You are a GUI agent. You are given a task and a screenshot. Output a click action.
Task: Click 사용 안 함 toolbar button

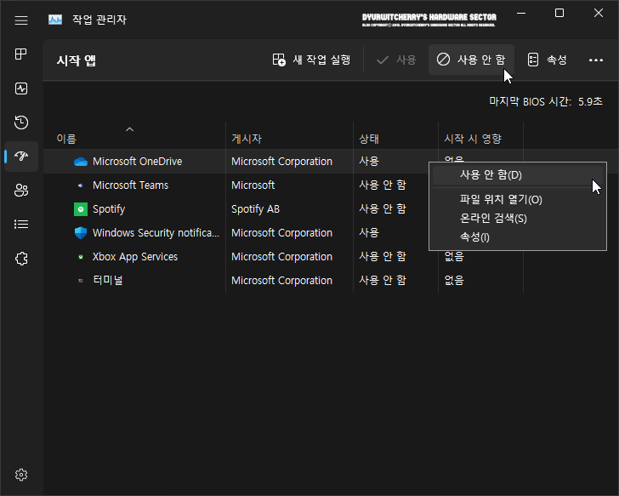[x=471, y=60]
